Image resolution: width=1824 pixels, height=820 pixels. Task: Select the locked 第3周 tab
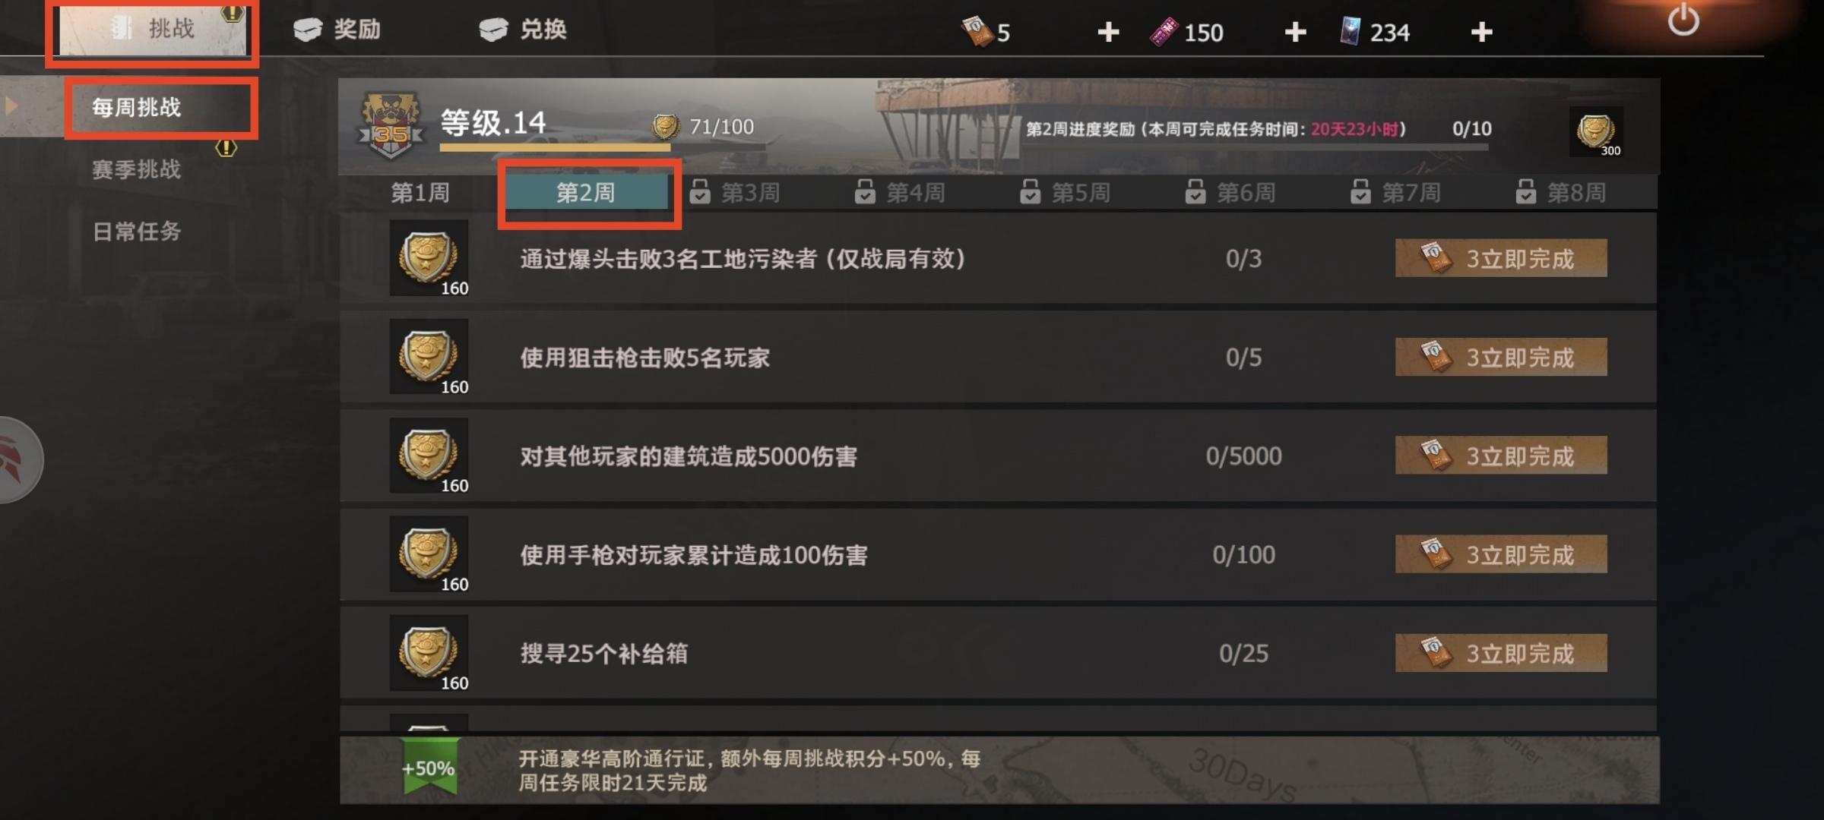(x=735, y=193)
